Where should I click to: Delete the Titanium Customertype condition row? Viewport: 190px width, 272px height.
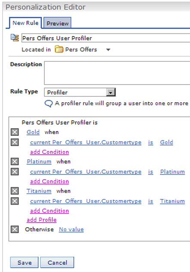tap(15, 201)
